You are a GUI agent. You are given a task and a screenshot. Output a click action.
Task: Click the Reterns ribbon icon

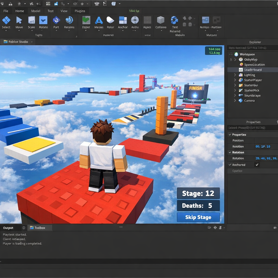69,20
